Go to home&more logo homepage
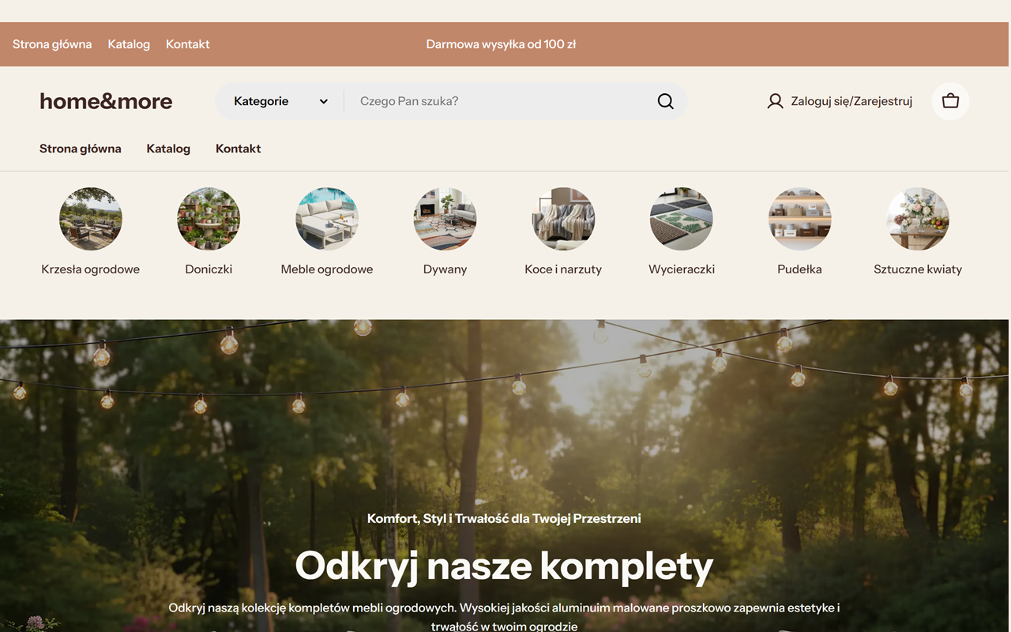1011x632 pixels. [x=106, y=101]
